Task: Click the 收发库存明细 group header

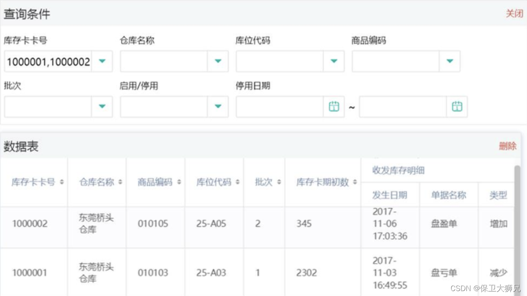Action: (x=398, y=170)
